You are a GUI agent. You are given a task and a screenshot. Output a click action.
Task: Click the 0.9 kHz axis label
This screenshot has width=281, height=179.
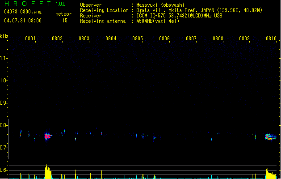point(4,103)
